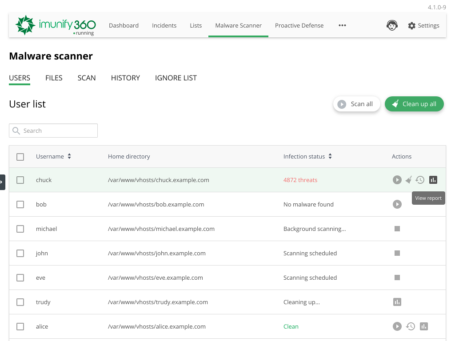Start a scan for user chuck
The width and height of the screenshot is (455, 341).
coord(397,180)
